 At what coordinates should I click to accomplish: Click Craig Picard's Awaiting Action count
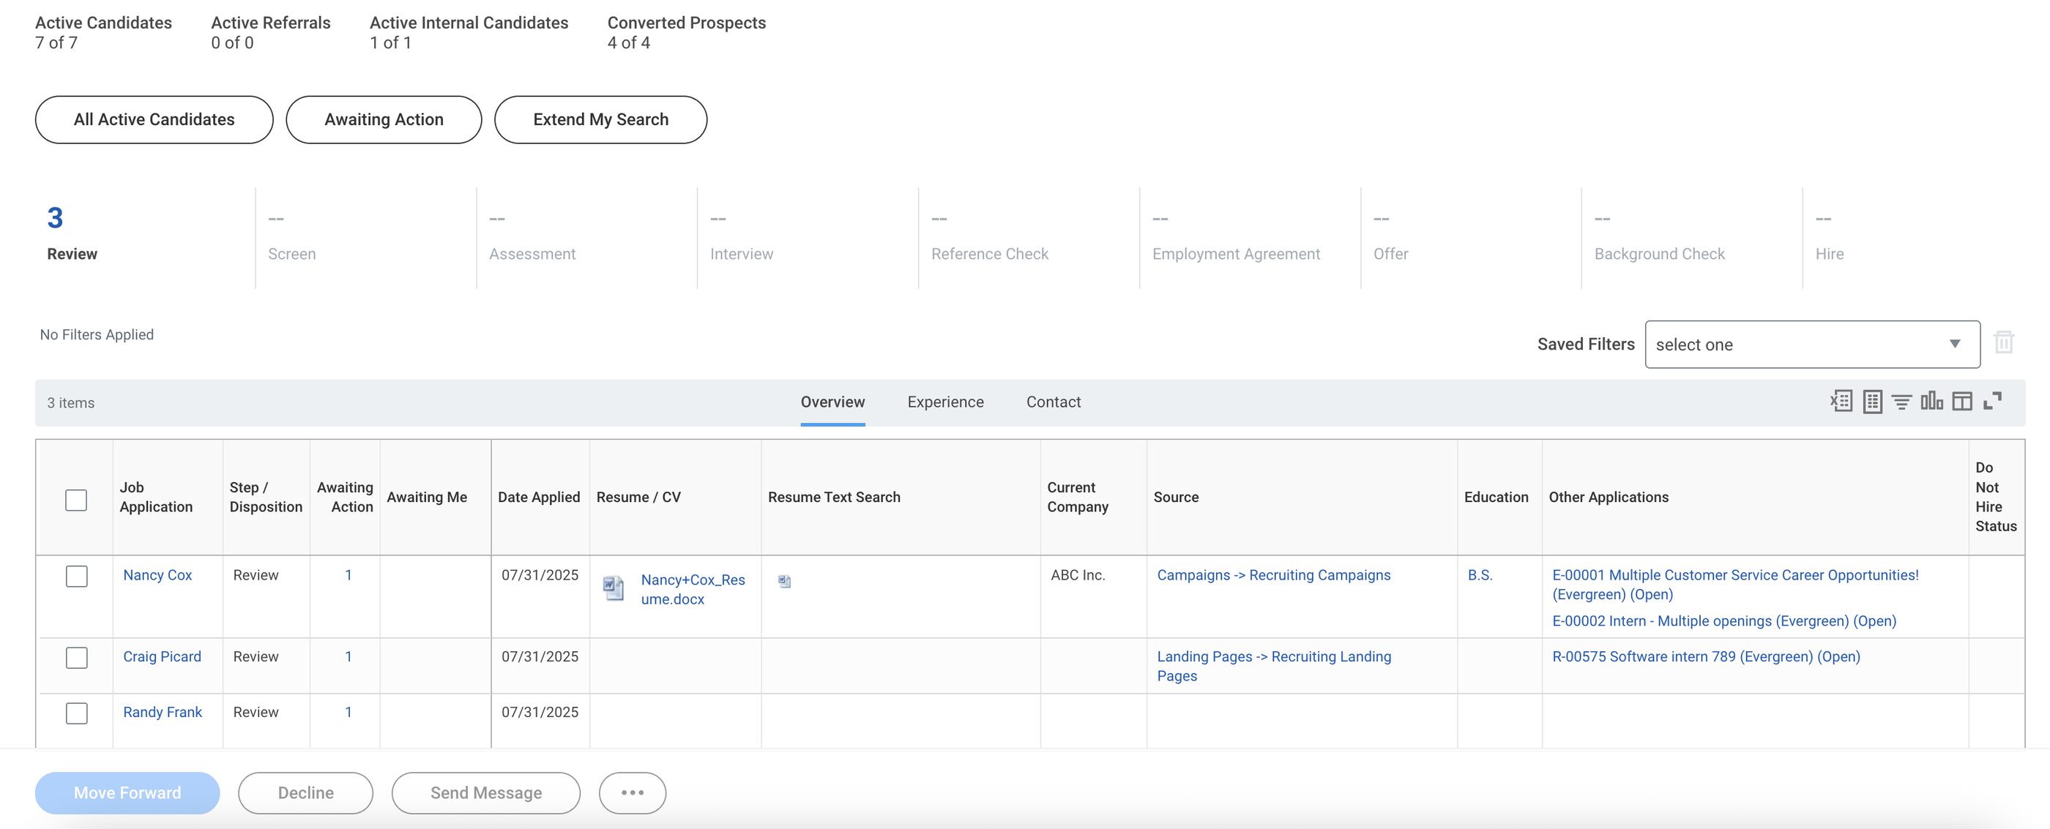point(348,656)
